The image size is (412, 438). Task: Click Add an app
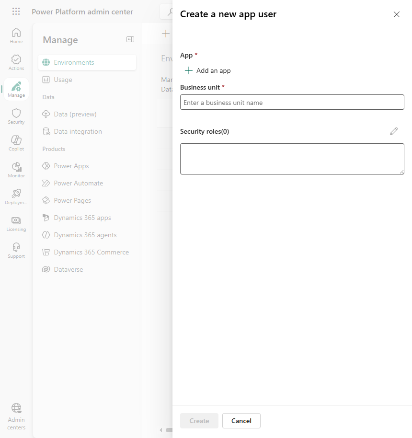pos(208,70)
